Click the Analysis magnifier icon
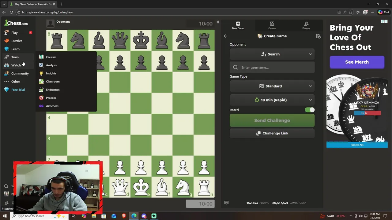This screenshot has width=392, height=220. point(41,65)
